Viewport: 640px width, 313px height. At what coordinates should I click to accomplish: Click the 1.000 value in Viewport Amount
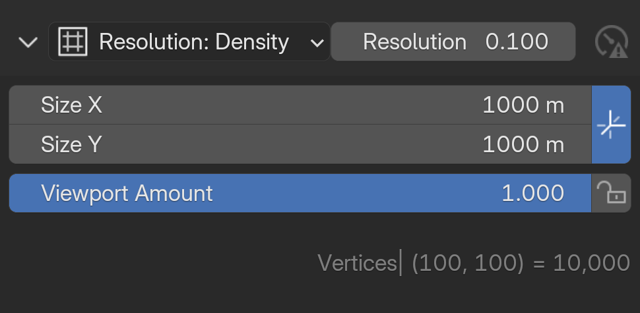point(532,193)
